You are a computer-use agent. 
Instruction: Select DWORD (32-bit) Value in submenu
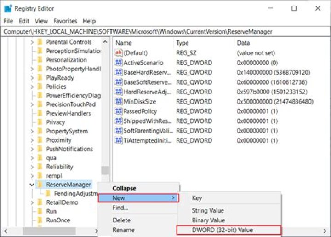point(229,230)
